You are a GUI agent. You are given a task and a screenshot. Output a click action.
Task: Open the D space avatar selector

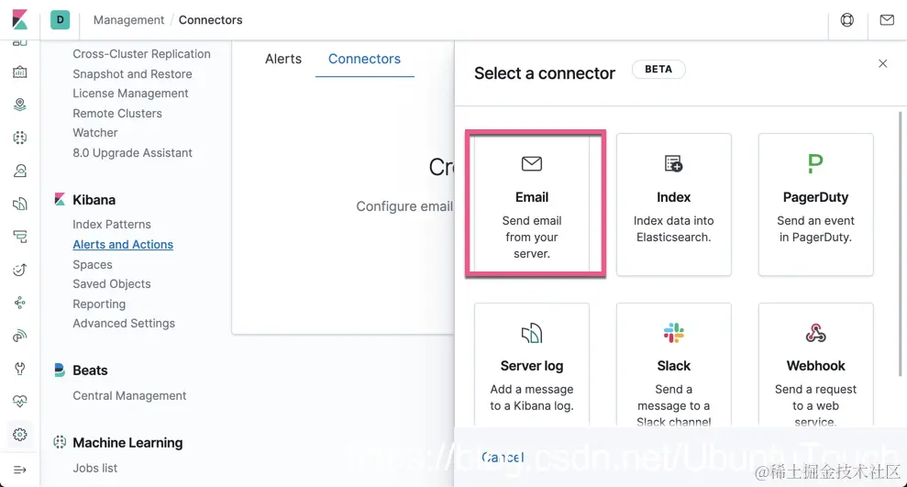click(x=61, y=19)
